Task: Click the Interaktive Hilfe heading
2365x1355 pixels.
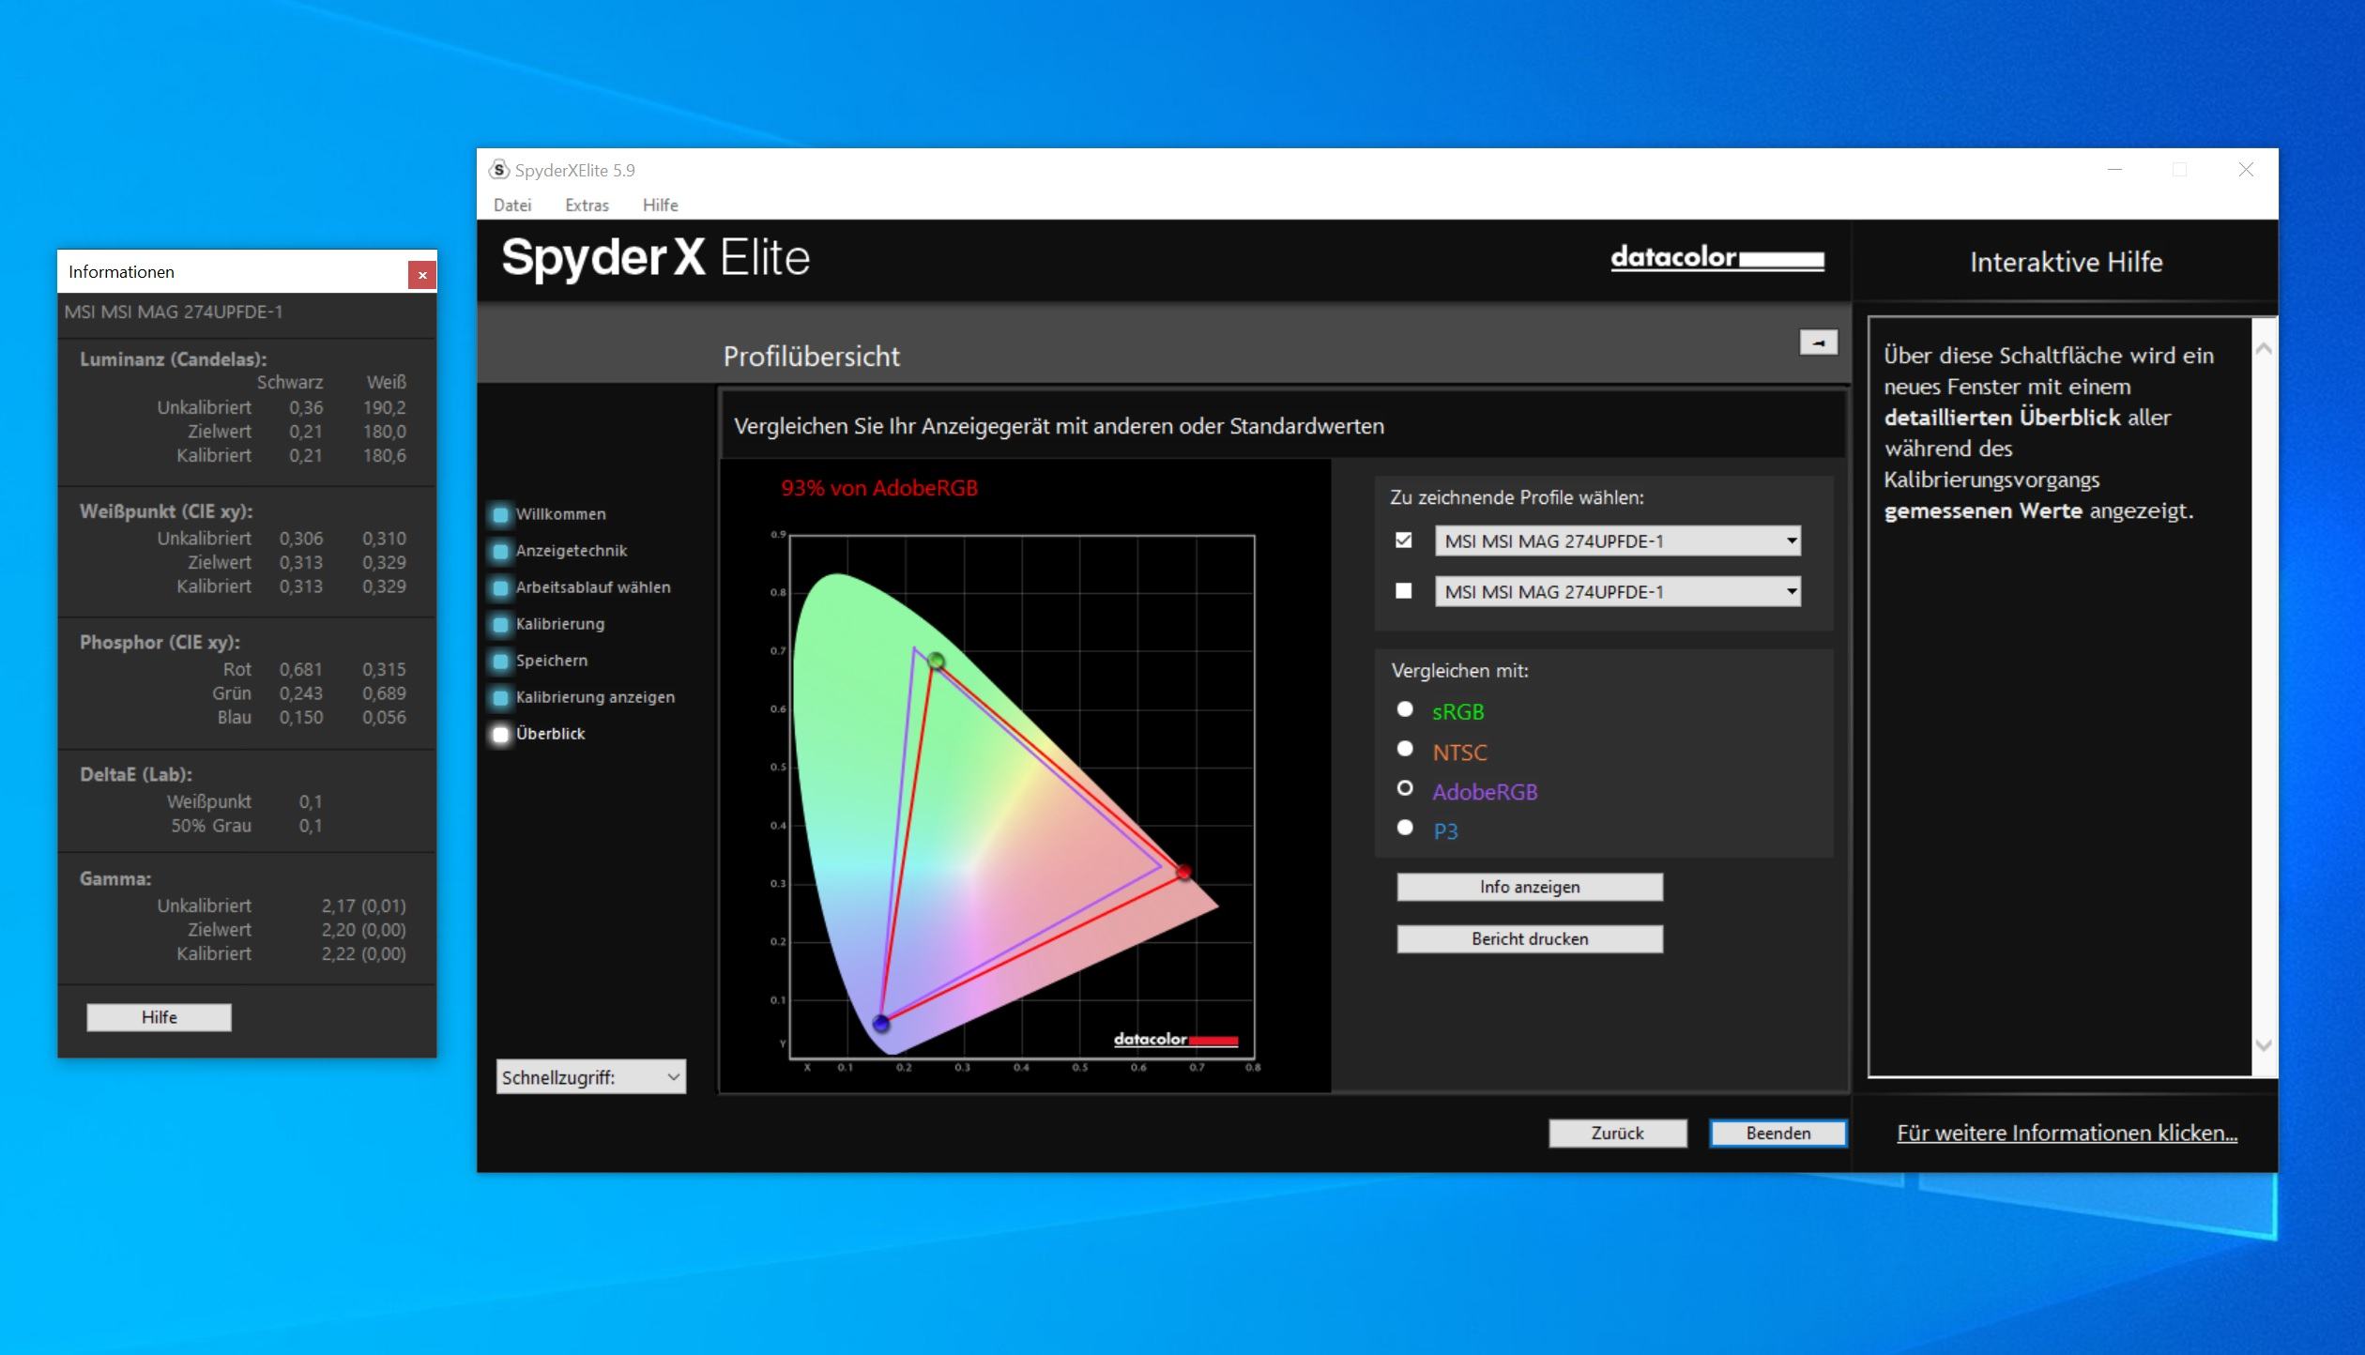Action: pos(2066,262)
